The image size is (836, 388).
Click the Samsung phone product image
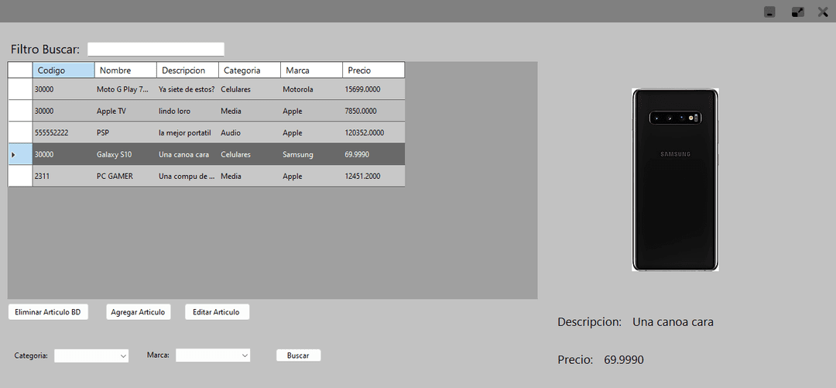click(675, 180)
